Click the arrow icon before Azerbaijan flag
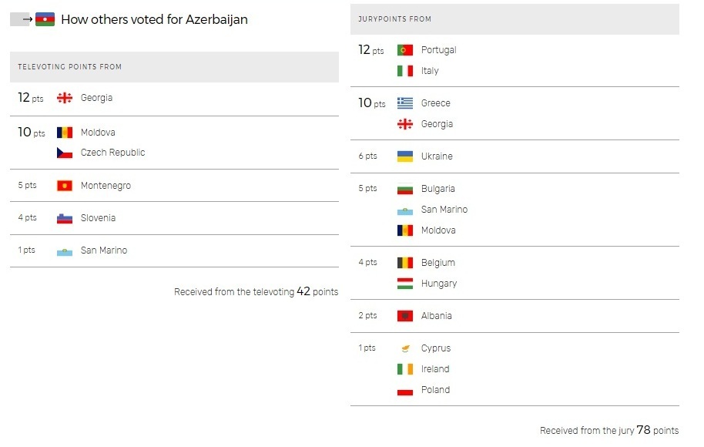The width and height of the screenshot is (704, 447). pyautogui.click(x=28, y=19)
